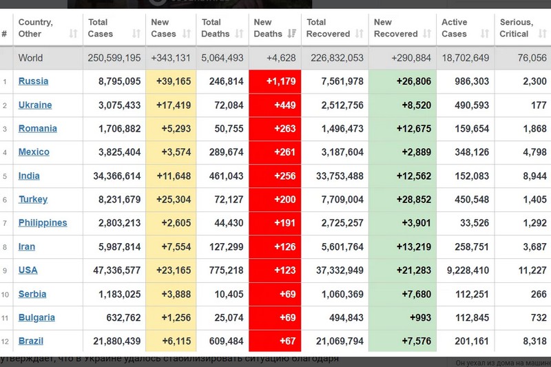Select India total cases 34,366,614
Screen dimensions: 551x367
(x=117, y=176)
